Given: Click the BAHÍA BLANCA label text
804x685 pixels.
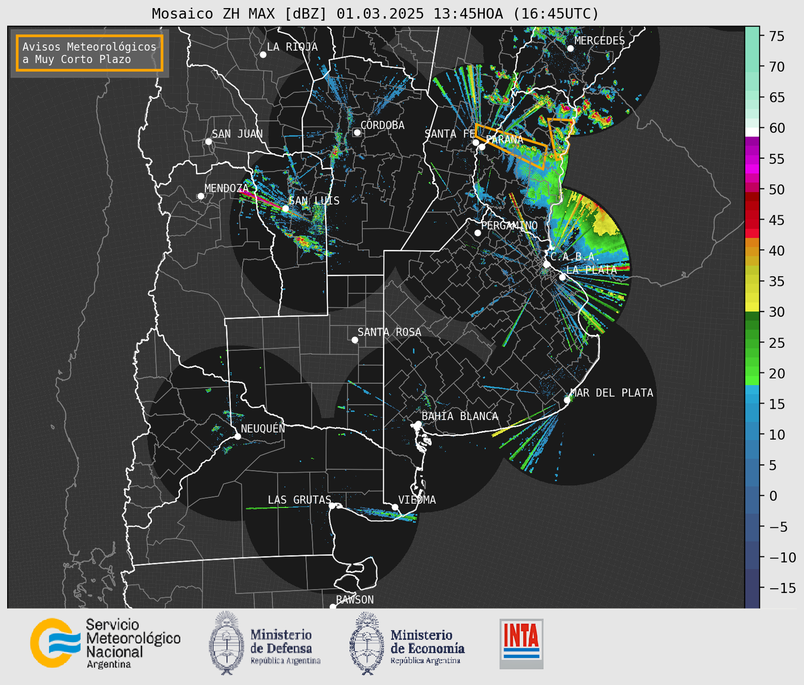Looking at the screenshot, I should click(460, 416).
